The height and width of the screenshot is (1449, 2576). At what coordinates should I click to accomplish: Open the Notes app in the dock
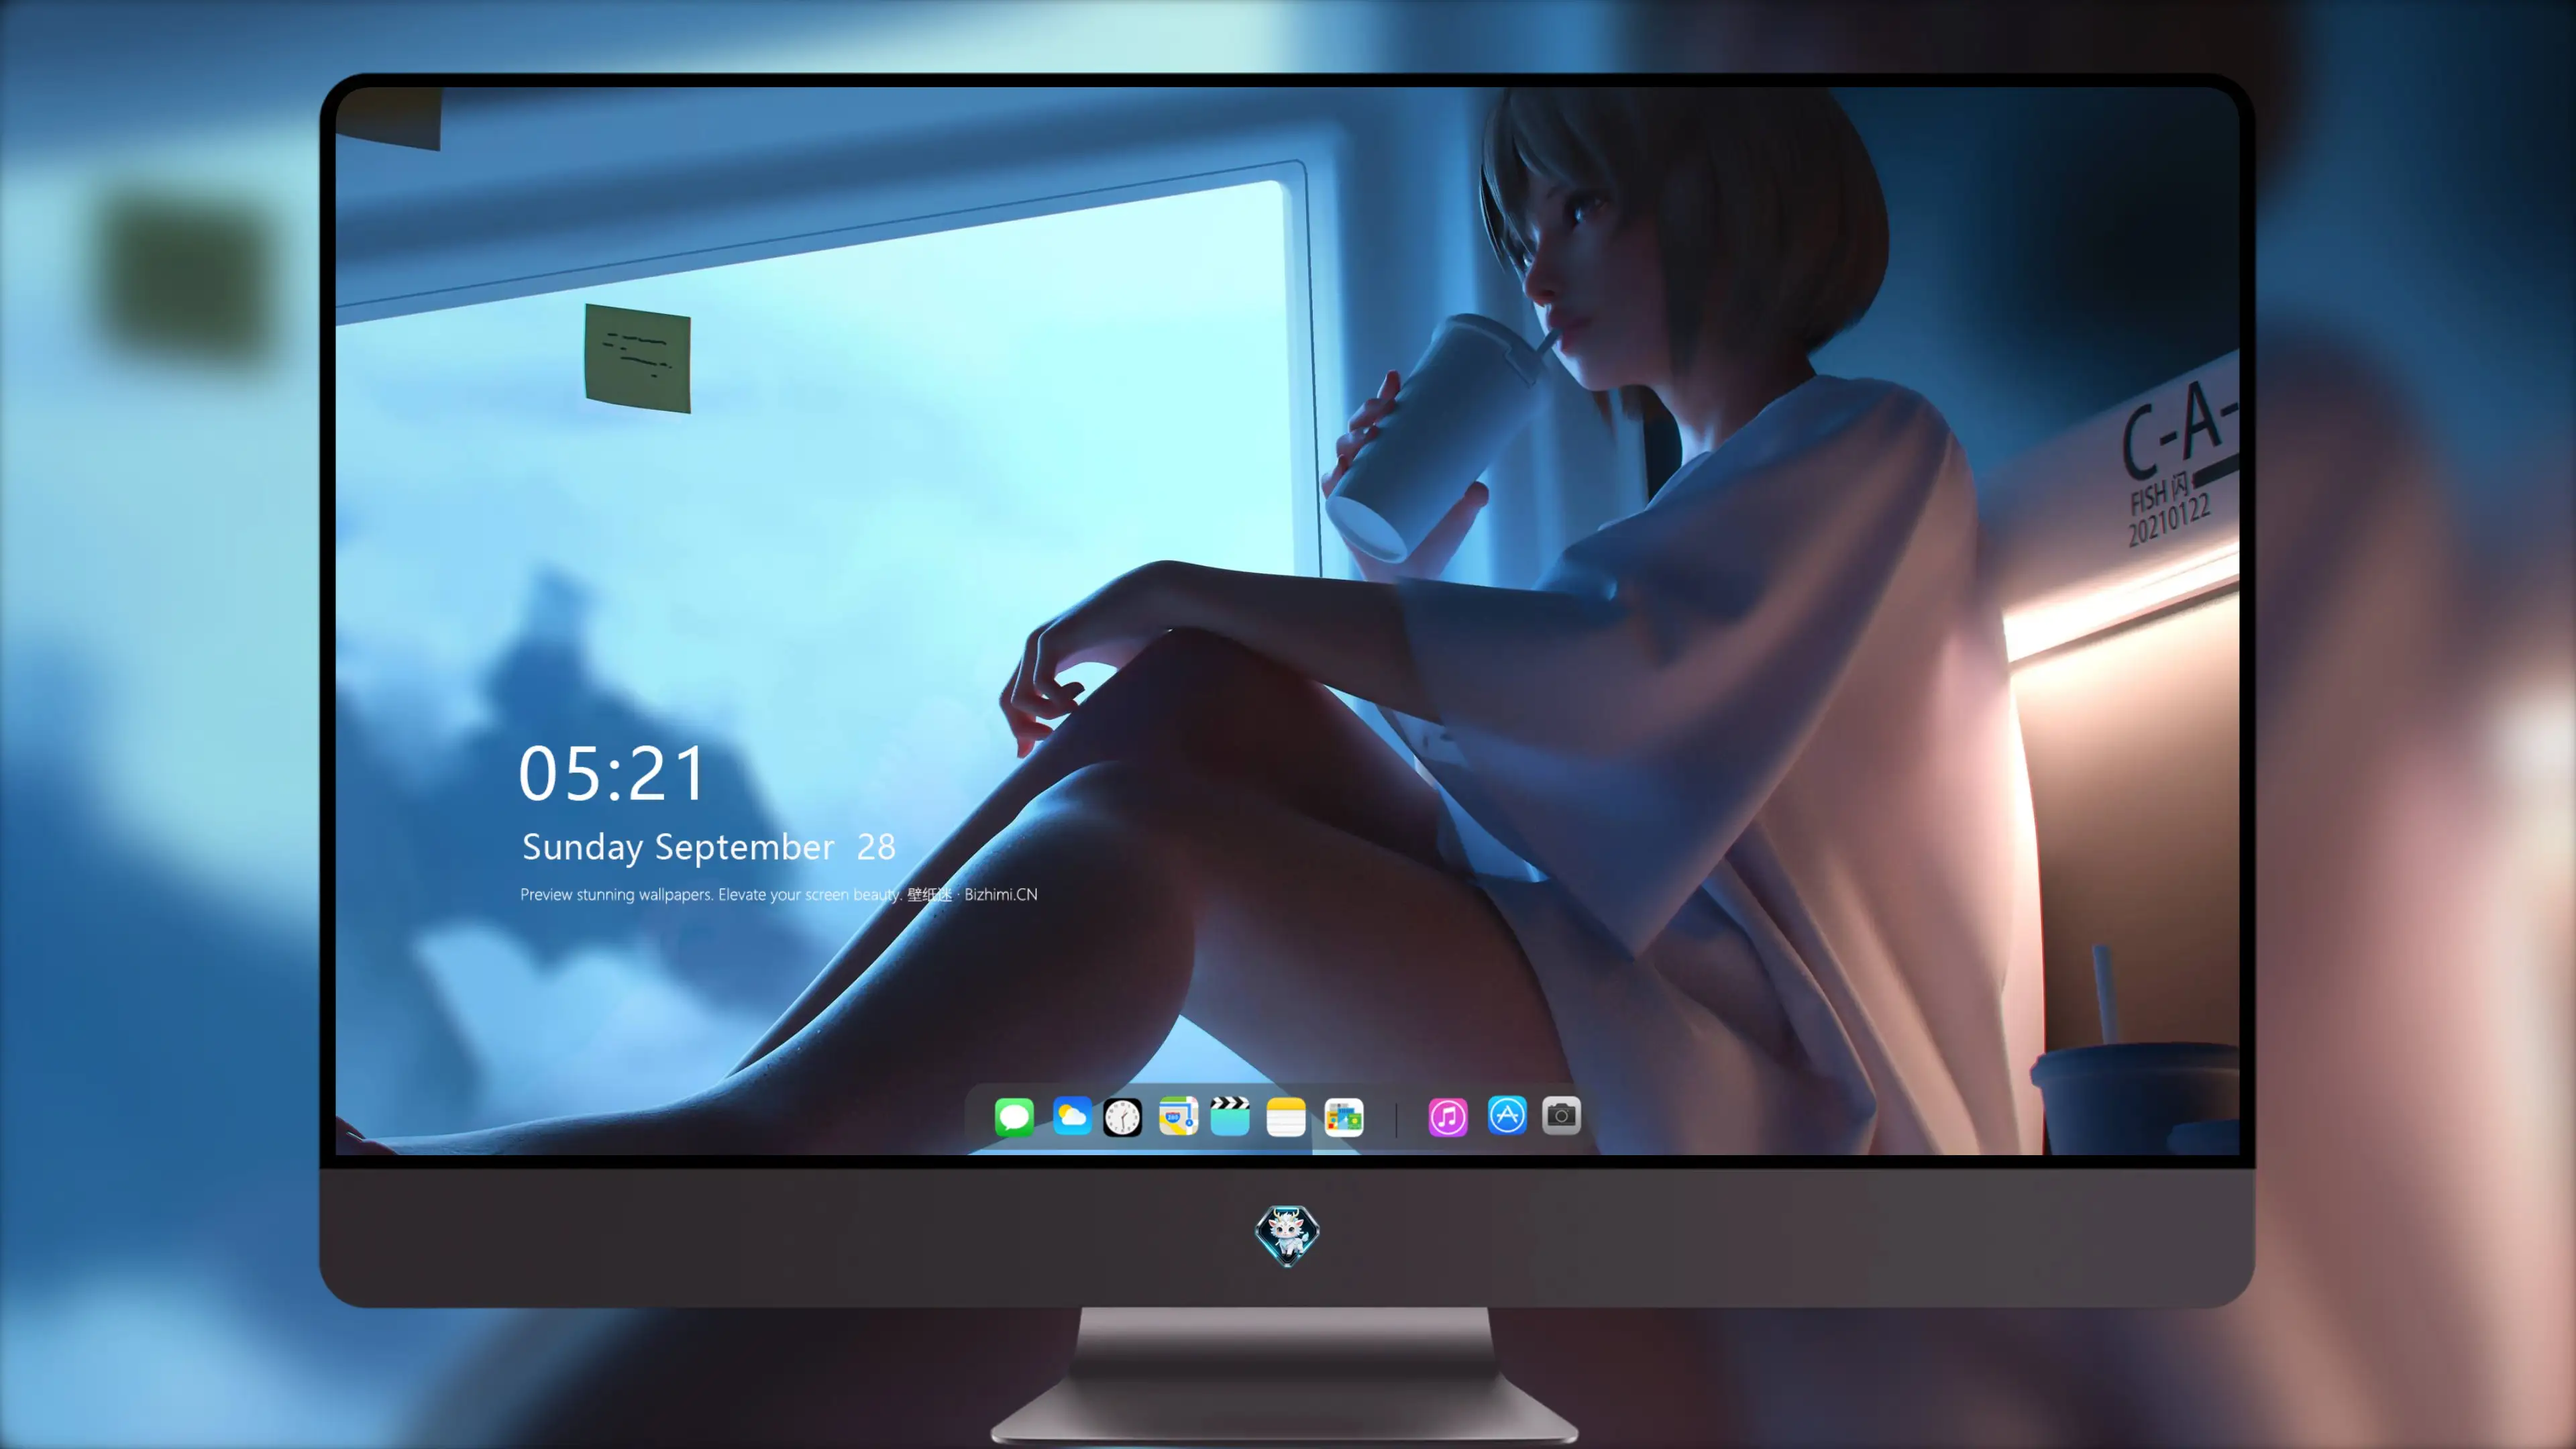1286,1117
